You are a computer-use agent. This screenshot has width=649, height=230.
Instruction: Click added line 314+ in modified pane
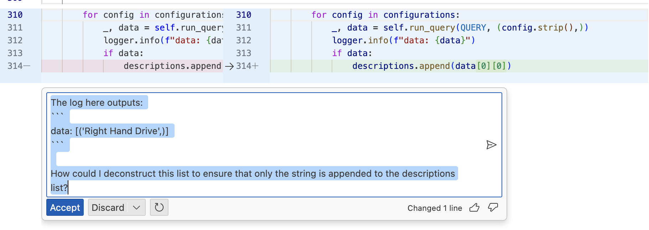click(x=247, y=66)
